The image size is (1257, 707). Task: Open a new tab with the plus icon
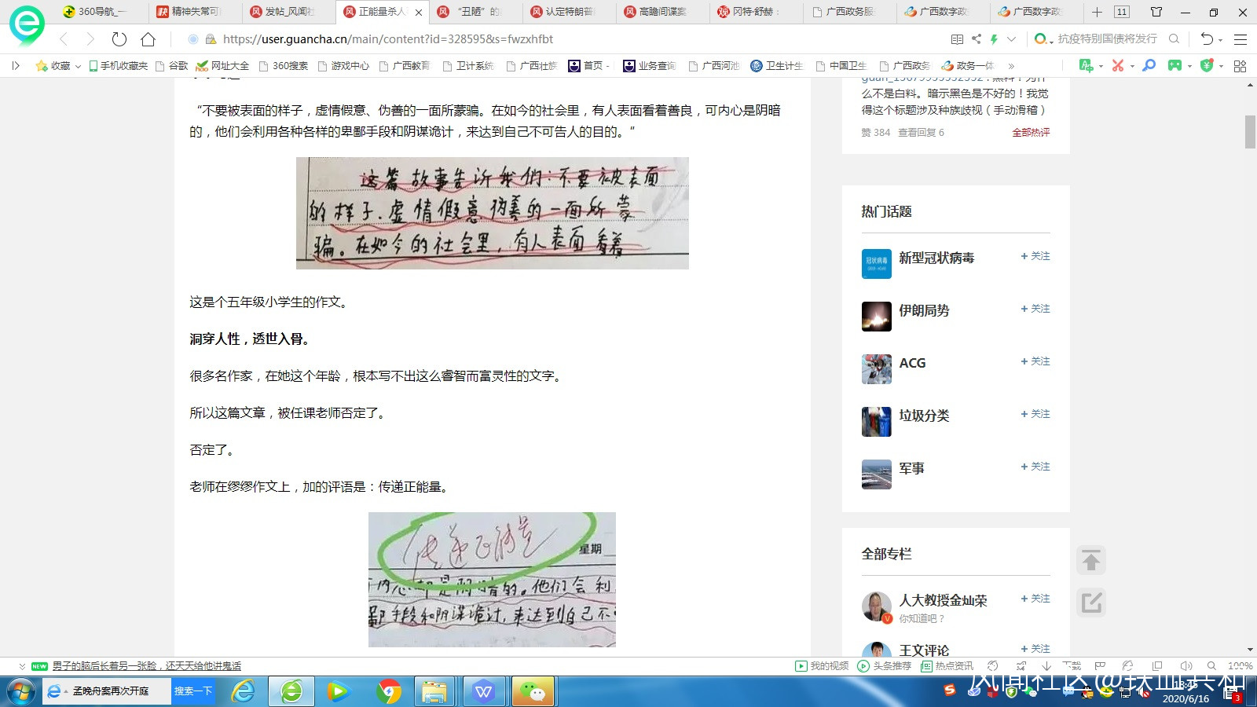1097,12
